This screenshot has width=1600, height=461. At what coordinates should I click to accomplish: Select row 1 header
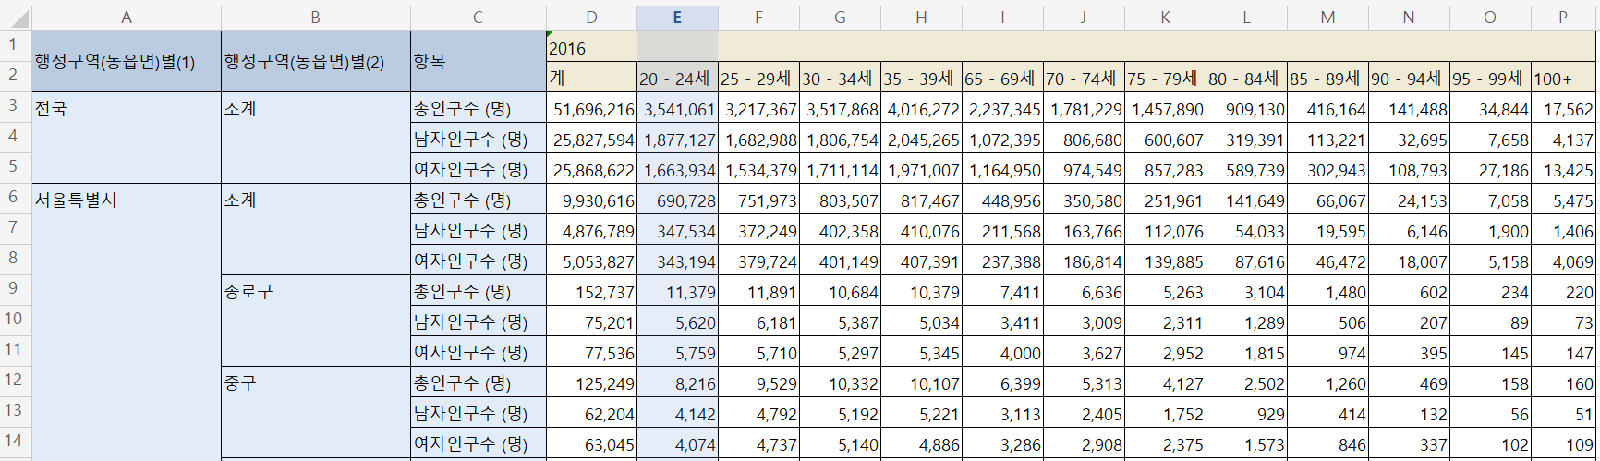14,45
